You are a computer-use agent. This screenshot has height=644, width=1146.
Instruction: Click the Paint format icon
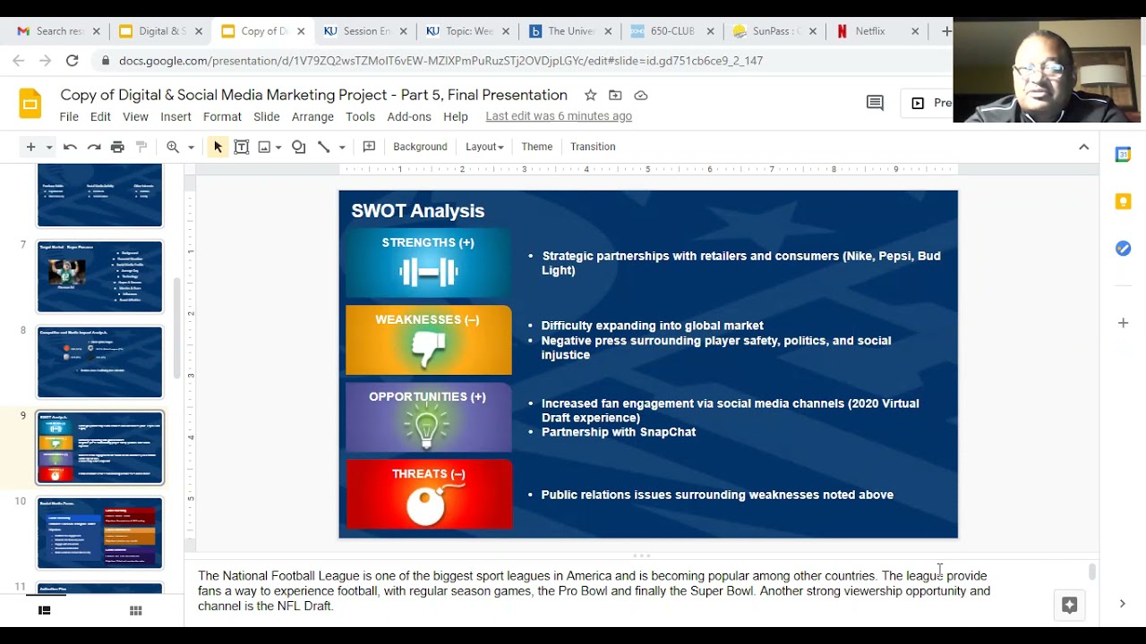coord(141,147)
